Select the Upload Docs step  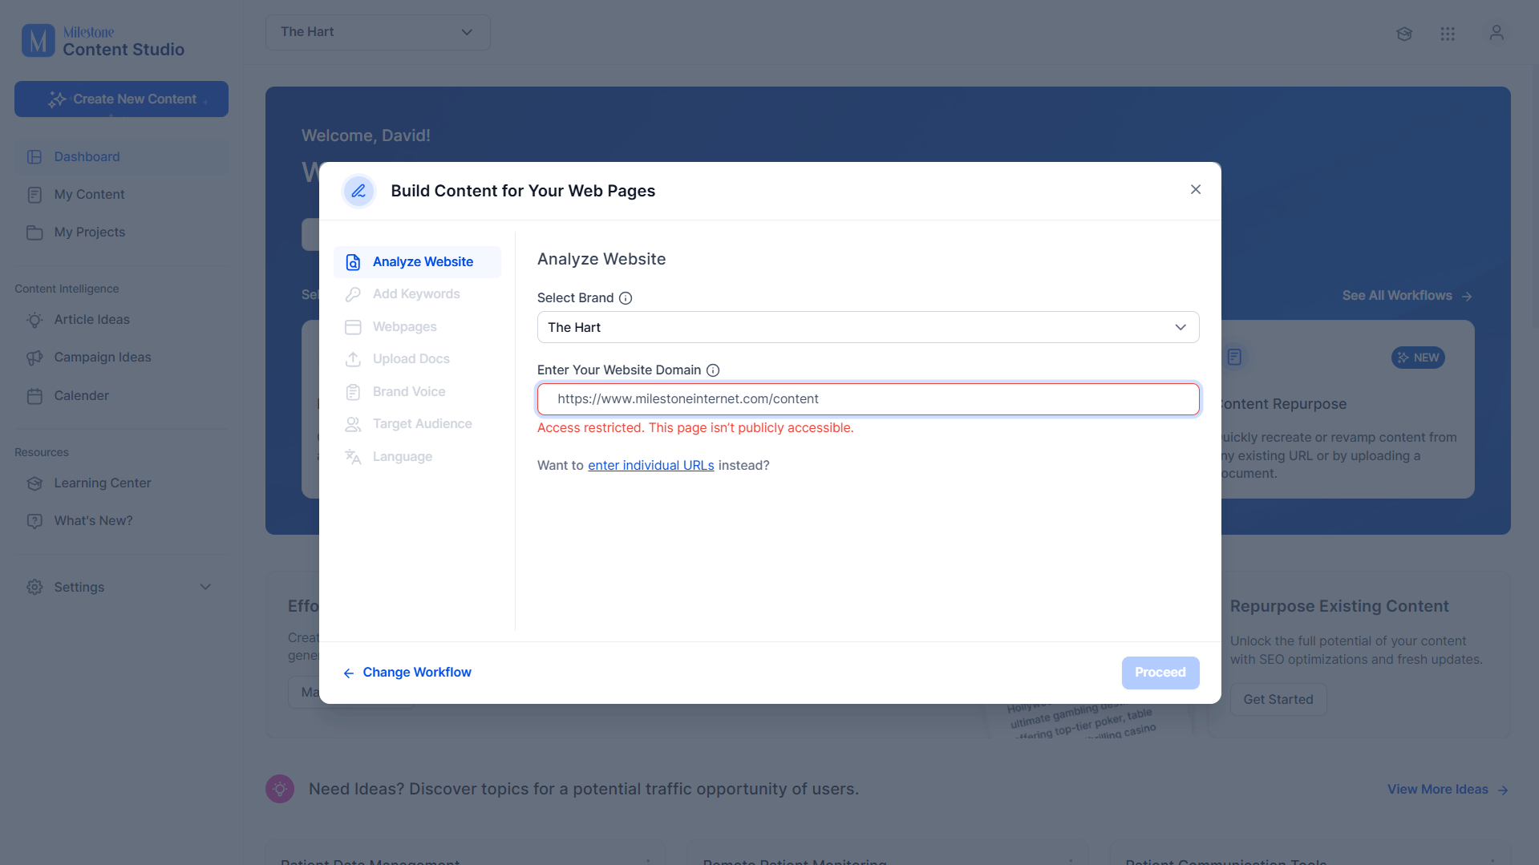417,359
